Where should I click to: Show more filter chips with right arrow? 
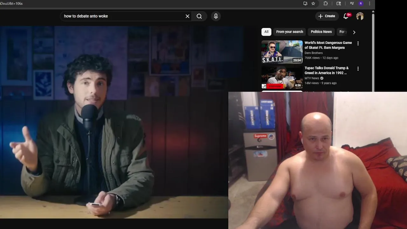(354, 32)
